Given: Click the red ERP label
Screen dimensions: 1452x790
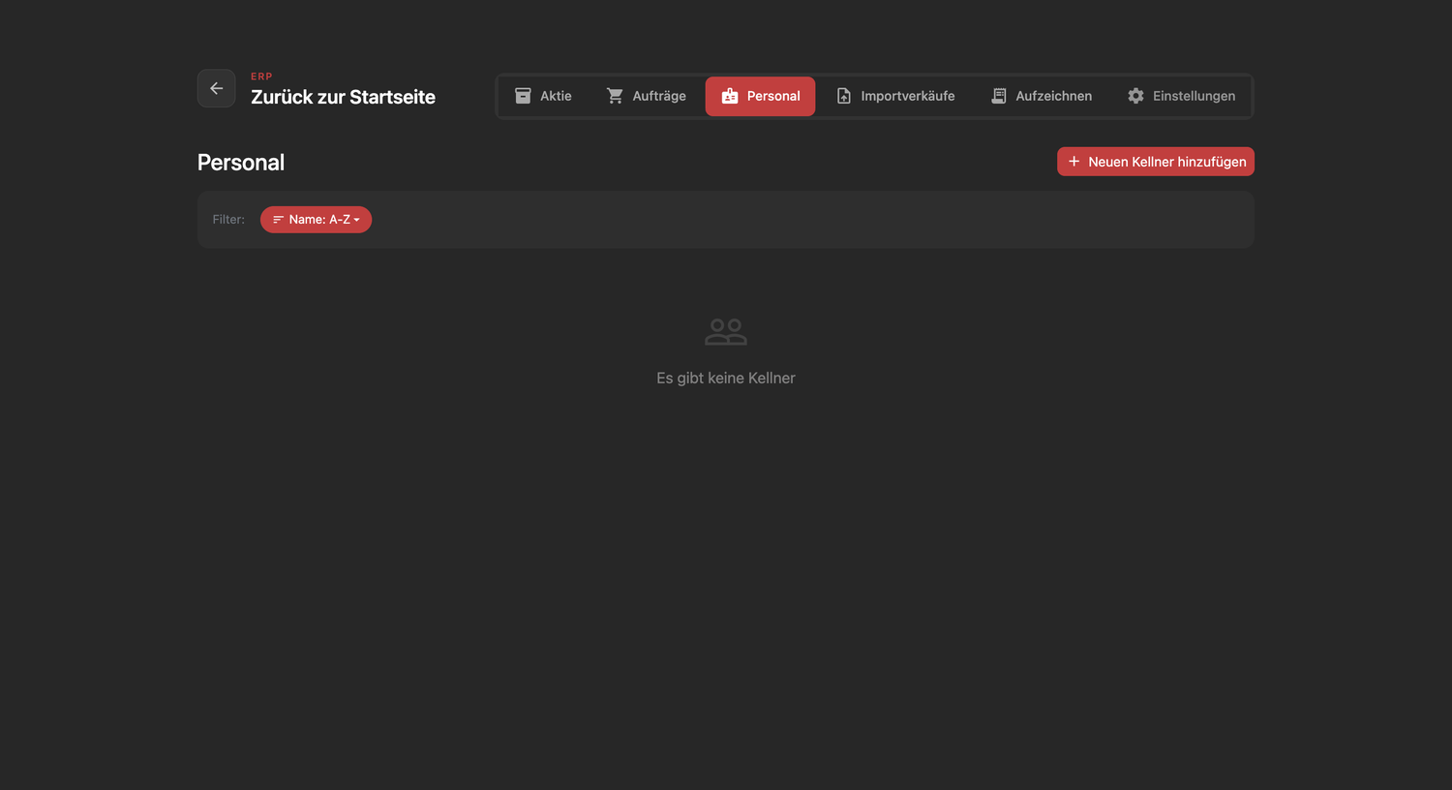Looking at the screenshot, I should [x=261, y=76].
